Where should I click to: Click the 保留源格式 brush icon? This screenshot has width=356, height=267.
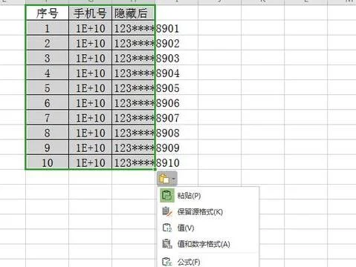(x=167, y=211)
